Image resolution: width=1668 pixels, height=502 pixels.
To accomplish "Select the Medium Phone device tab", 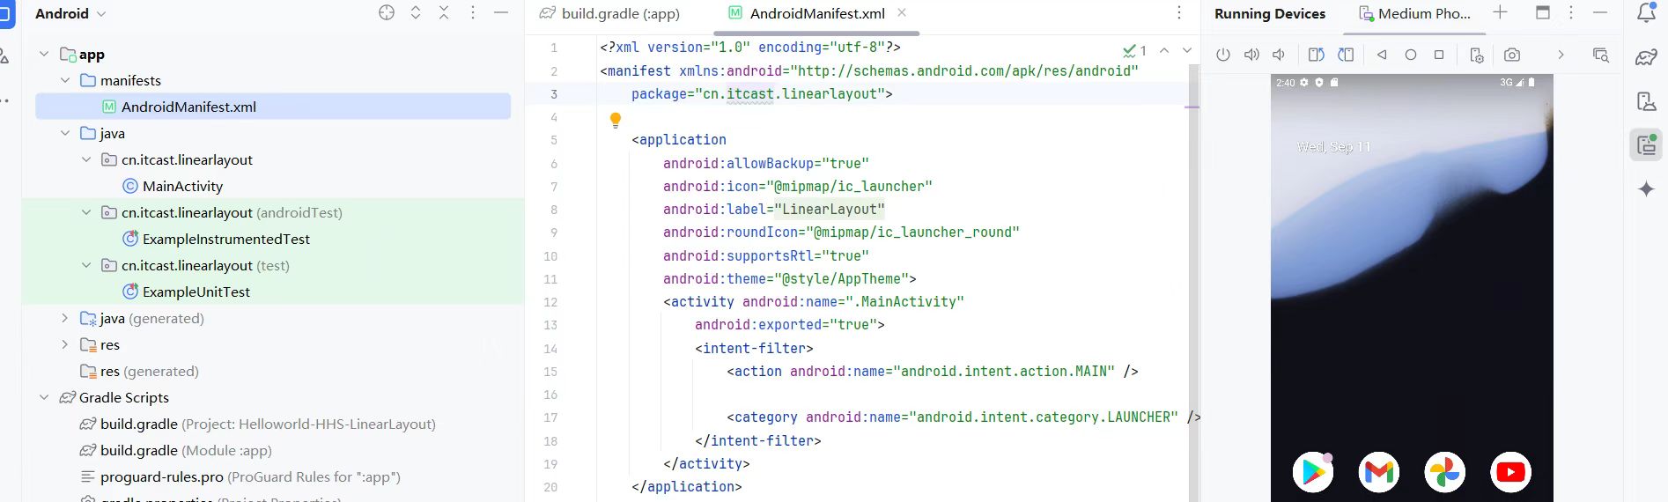I will pyautogui.click(x=1414, y=13).
